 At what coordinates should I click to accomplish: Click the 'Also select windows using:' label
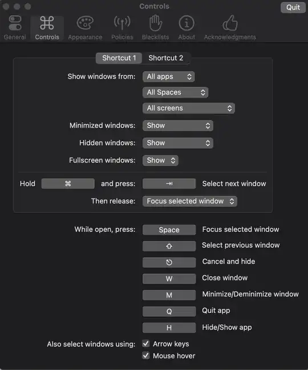point(91,344)
